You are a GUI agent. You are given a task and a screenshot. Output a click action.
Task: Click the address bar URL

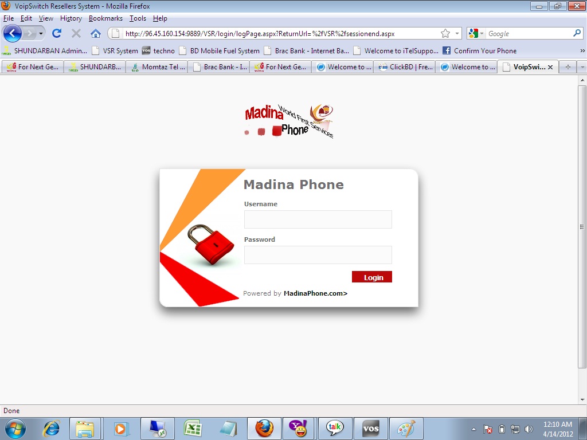click(x=260, y=34)
